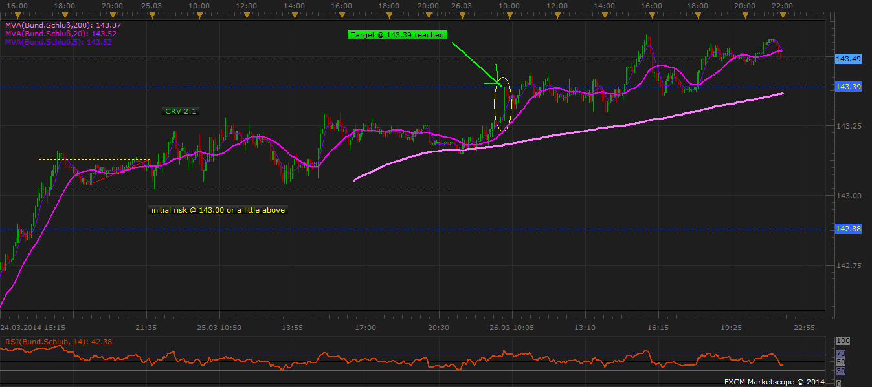The height and width of the screenshot is (387, 872).
Task: Select the MVA(Bund.Schluß,200) indicator legend
Action: tap(60, 25)
